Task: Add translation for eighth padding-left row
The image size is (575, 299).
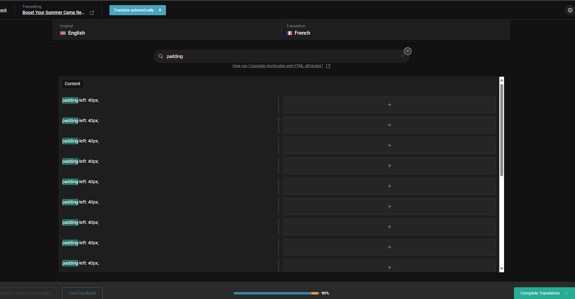Action: 389,247
